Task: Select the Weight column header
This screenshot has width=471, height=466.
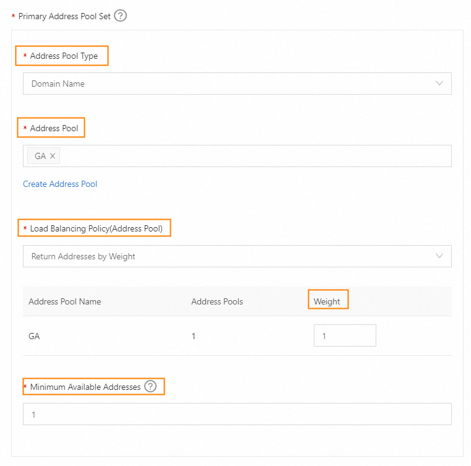Action: click(327, 301)
